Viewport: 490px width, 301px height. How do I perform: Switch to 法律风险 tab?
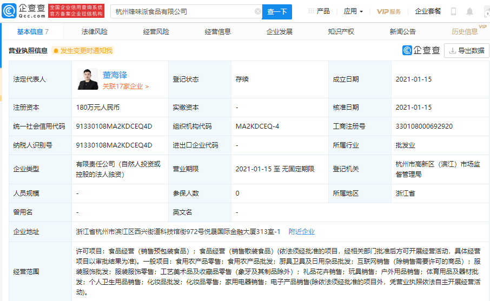[94, 31]
